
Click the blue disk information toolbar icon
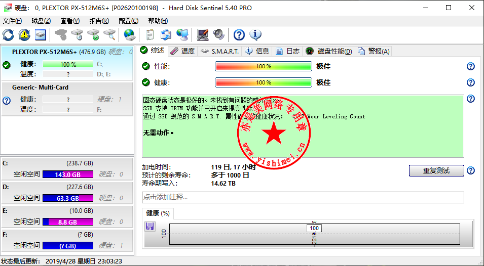coord(41,35)
